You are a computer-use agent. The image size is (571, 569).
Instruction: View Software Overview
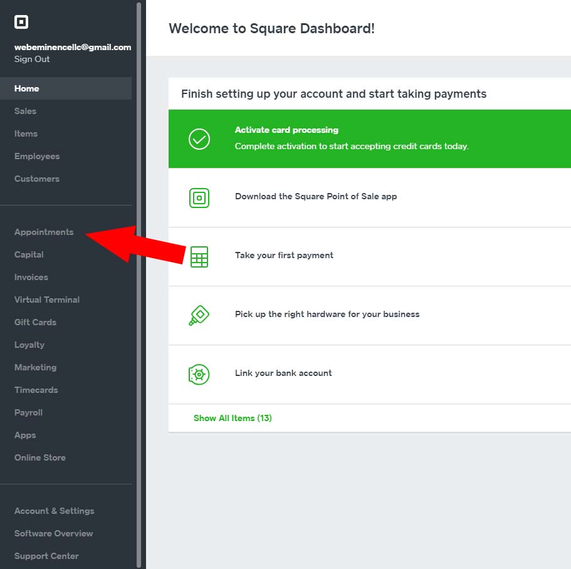pos(53,533)
